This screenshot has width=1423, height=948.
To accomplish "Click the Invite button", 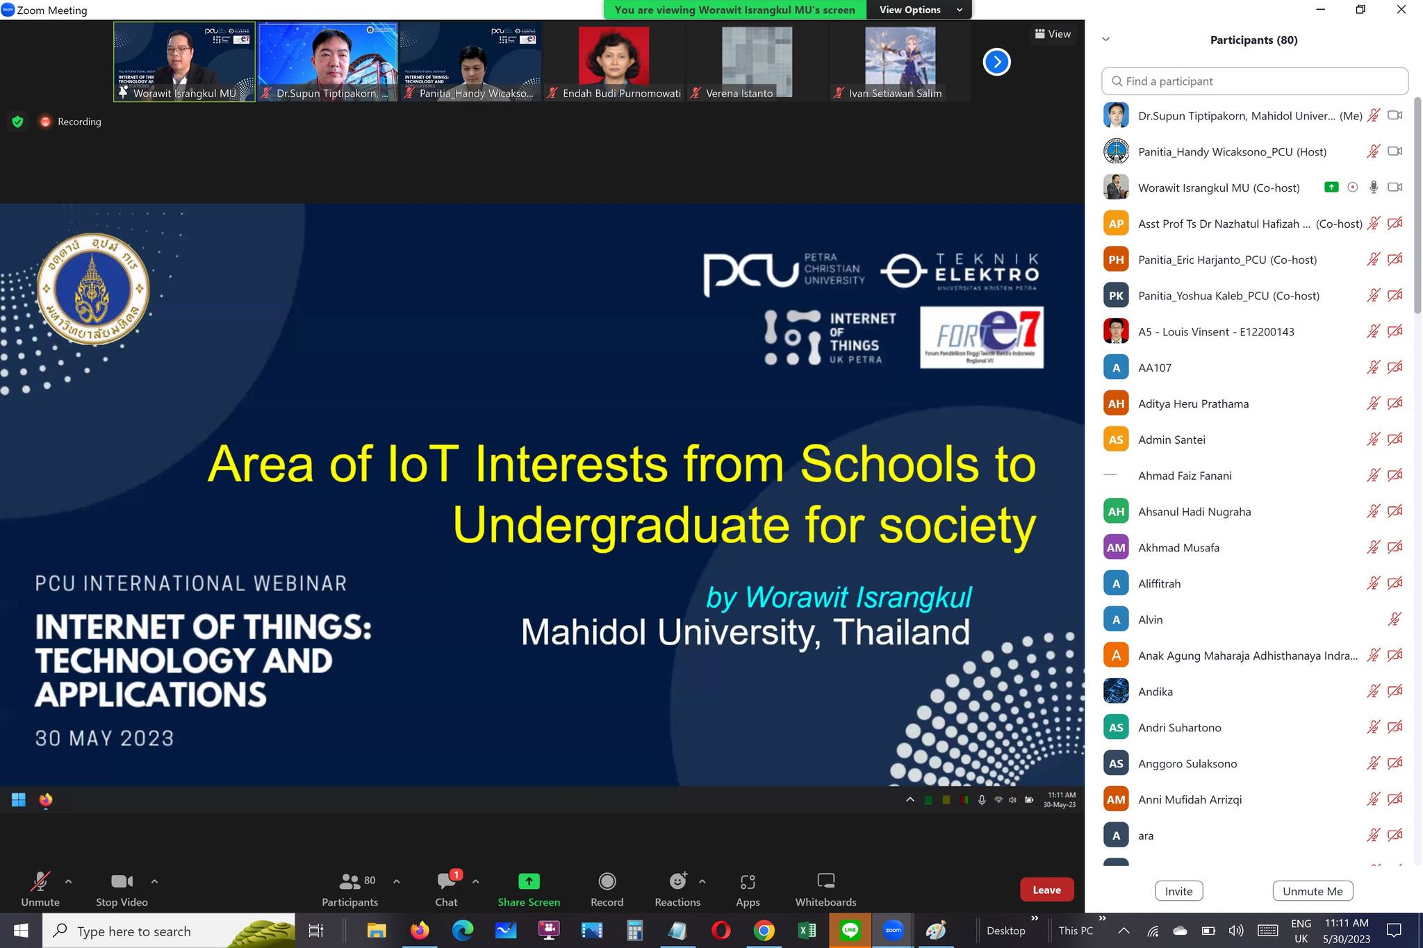I will (1178, 891).
